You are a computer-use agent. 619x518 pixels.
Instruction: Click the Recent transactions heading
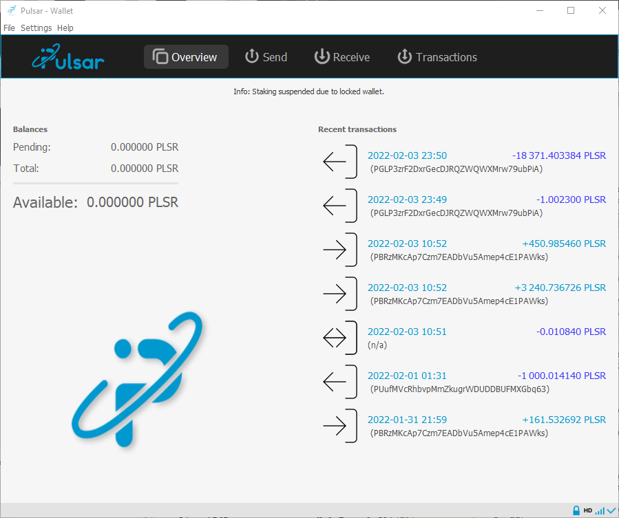point(357,129)
